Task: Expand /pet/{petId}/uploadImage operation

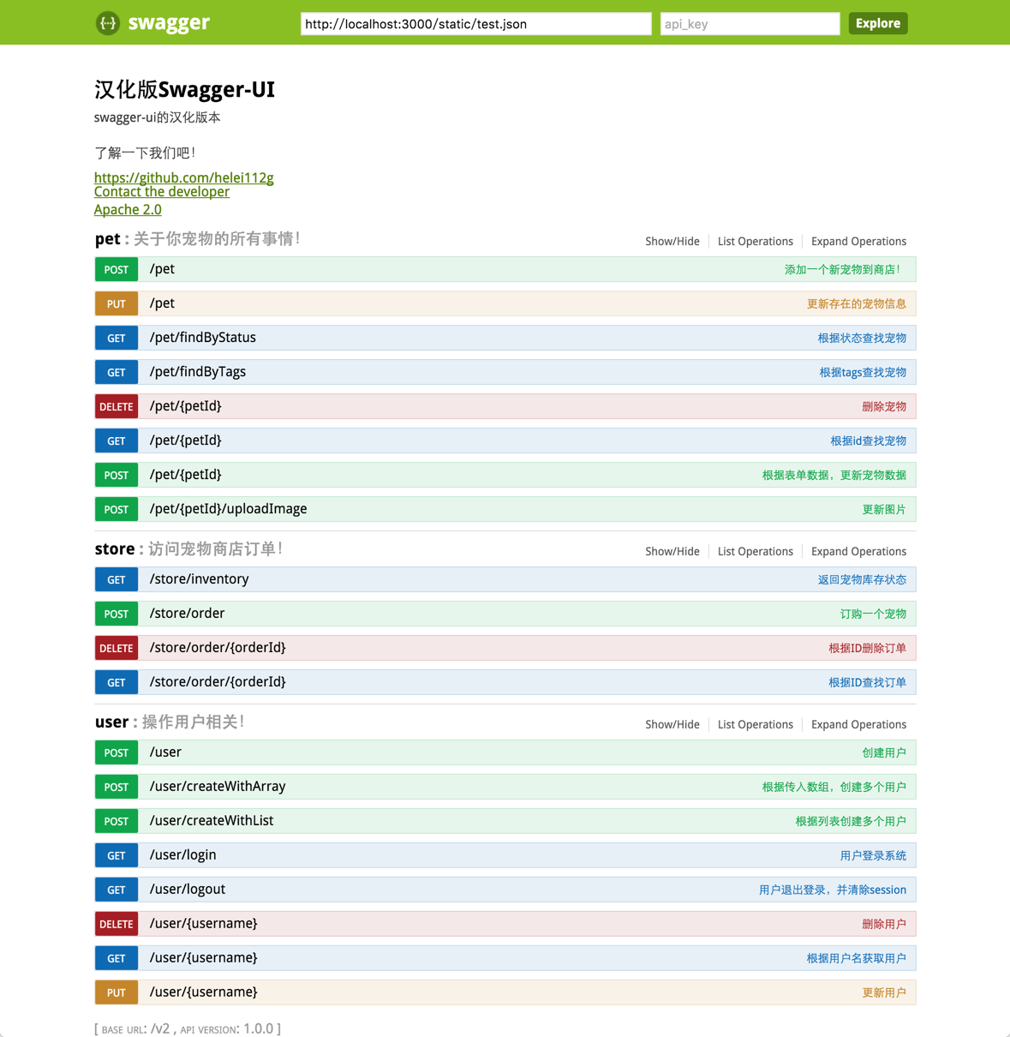Action: [228, 509]
